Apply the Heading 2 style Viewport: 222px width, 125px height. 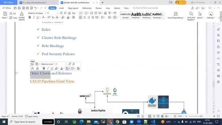[146, 15]
